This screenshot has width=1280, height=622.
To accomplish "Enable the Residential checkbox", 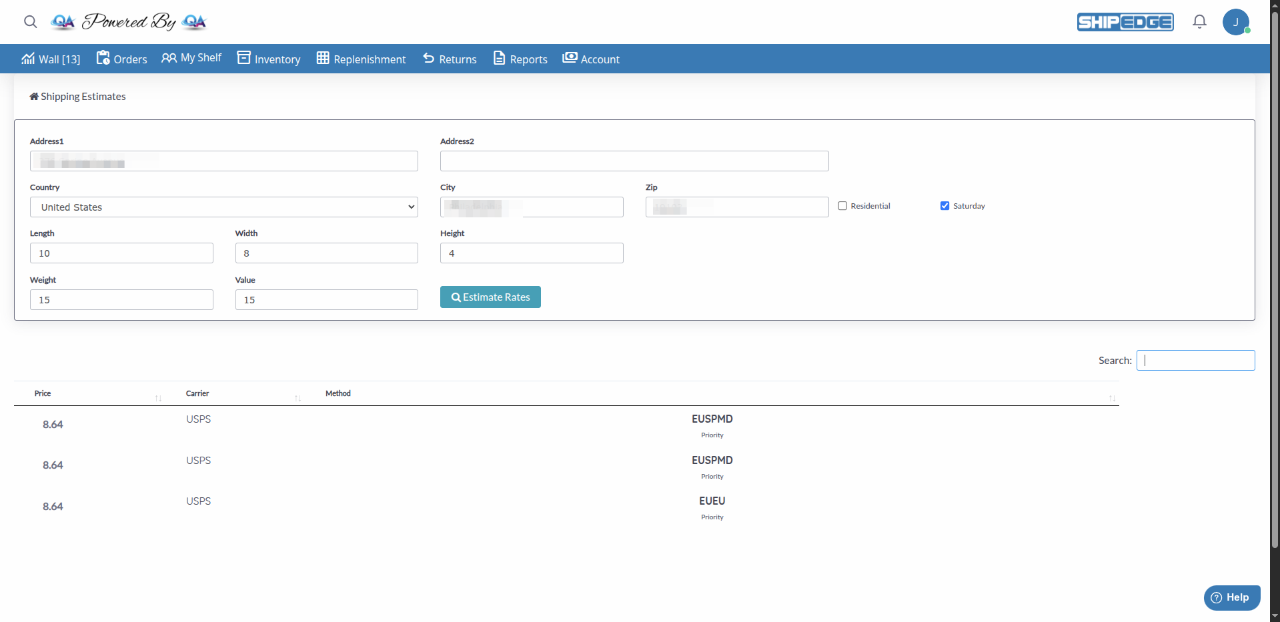I will [842, 205].
